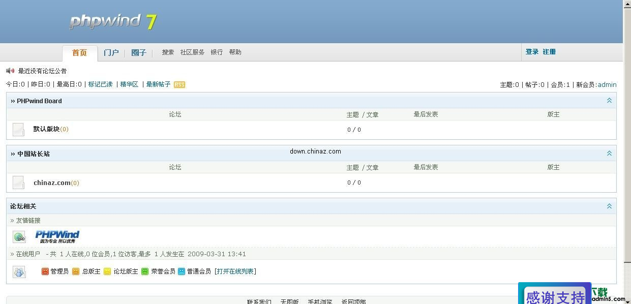Screen dimensions: 631x304
Task: Click the 版主 column header under PHPwind Board
Action: (553, 114)
